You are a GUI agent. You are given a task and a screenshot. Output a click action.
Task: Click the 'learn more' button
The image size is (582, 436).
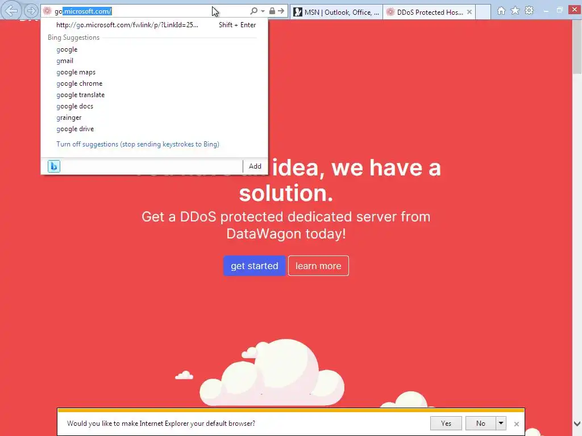(318, 266)
